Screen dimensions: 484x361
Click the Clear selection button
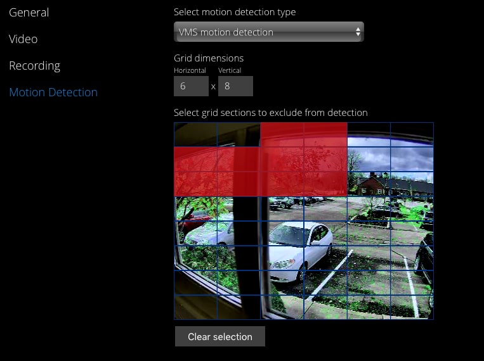pos(220,336)
